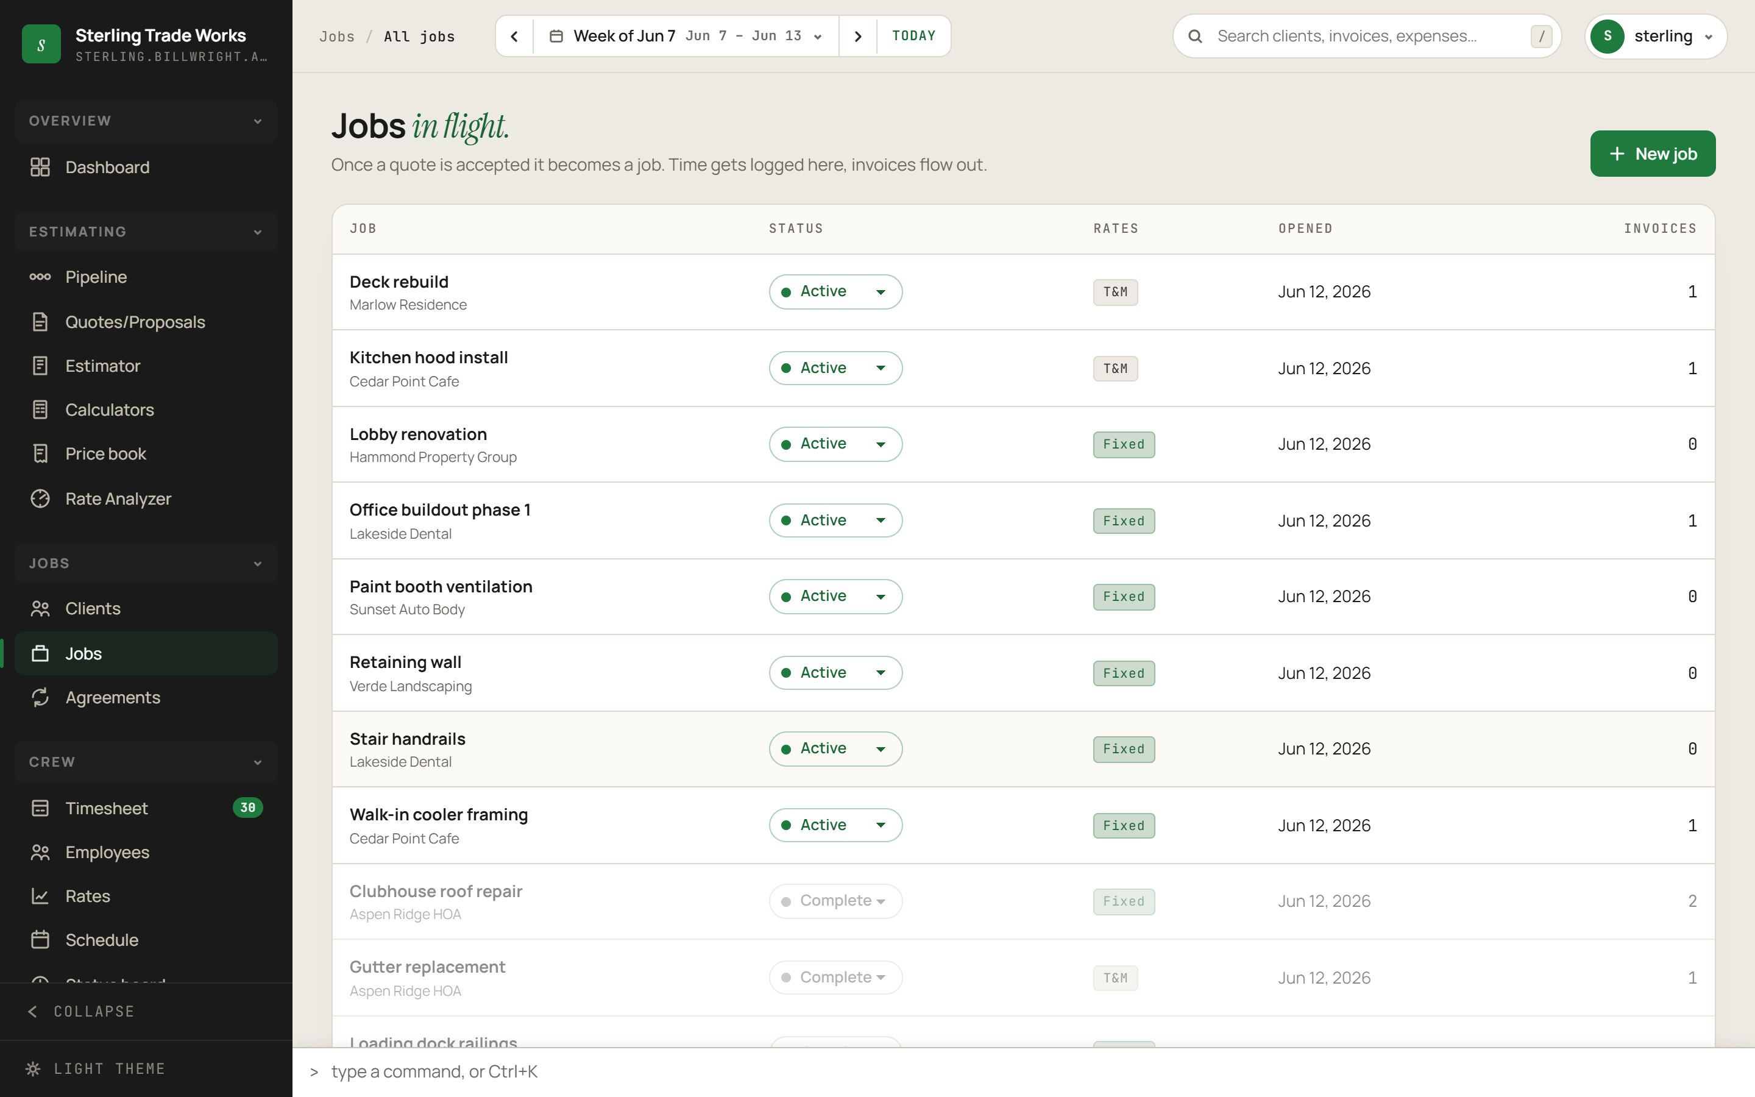Sort by the INVOICES column header

point(1660,229)
